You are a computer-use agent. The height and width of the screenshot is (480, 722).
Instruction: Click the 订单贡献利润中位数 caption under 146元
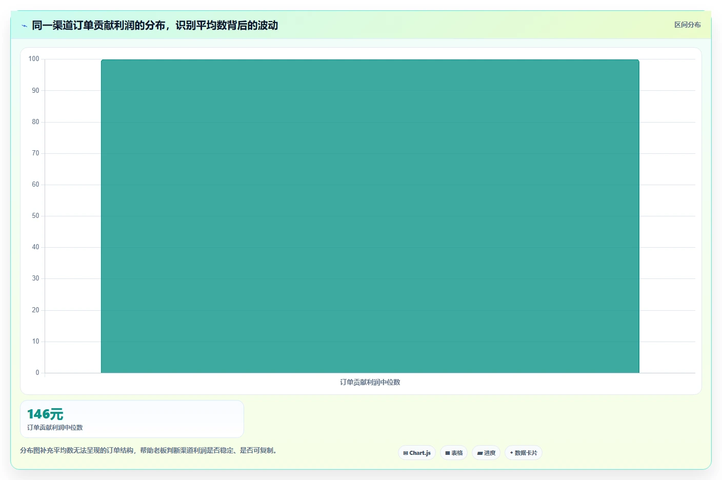pos(55,427)
